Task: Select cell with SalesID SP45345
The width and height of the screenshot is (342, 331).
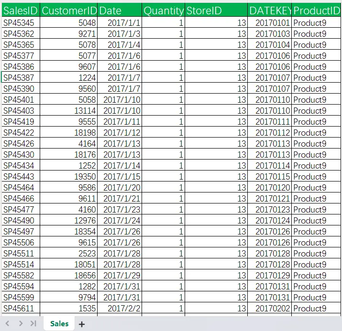Action: [21, 22]
